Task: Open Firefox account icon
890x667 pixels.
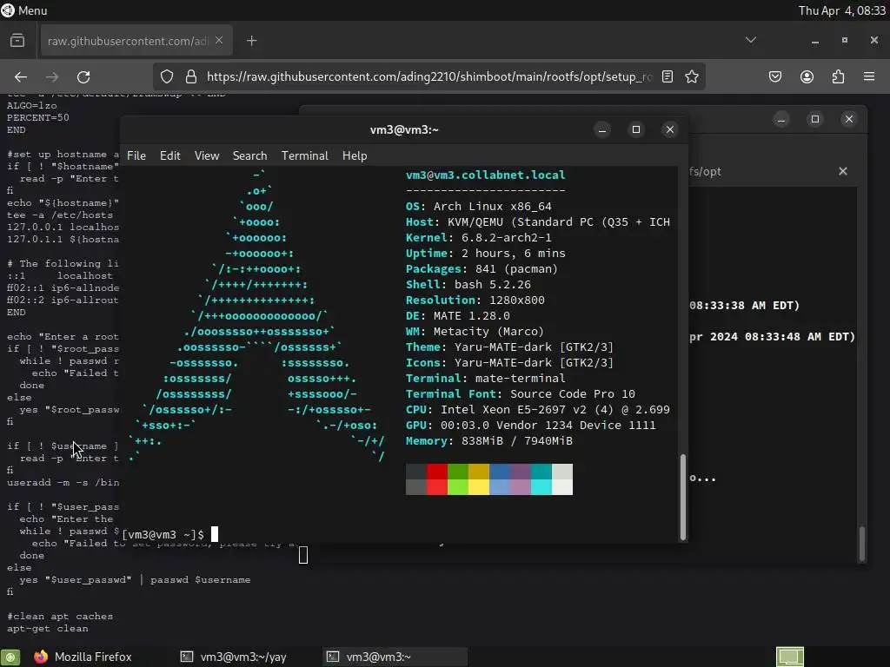Action: point(807,76)
